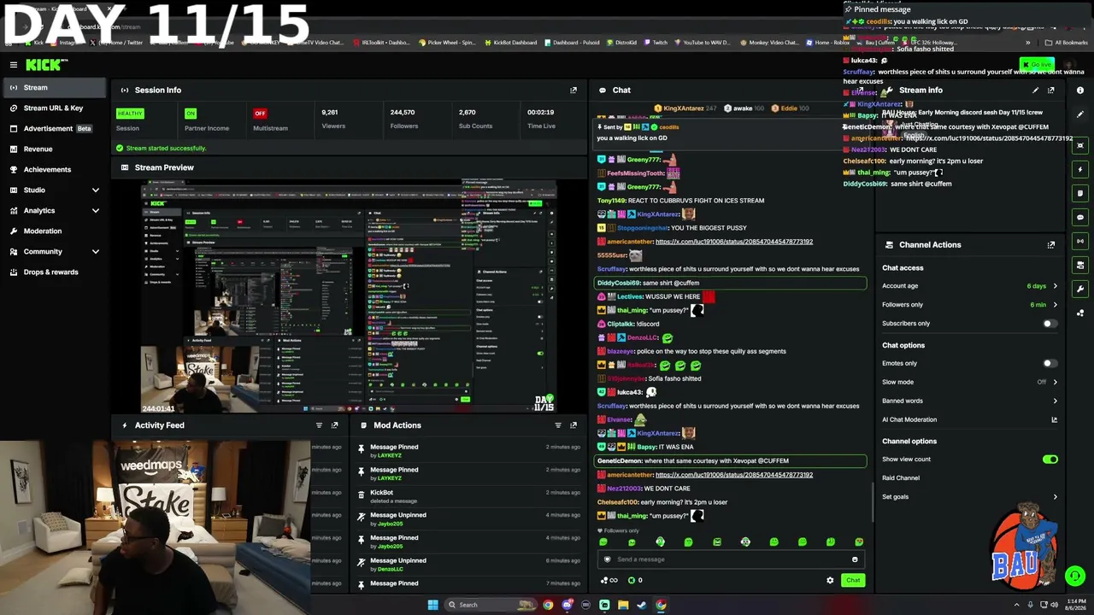Screen dimensions: 1094x615
Task: Click the green Chat send button
Action: (x=853, y=580)
